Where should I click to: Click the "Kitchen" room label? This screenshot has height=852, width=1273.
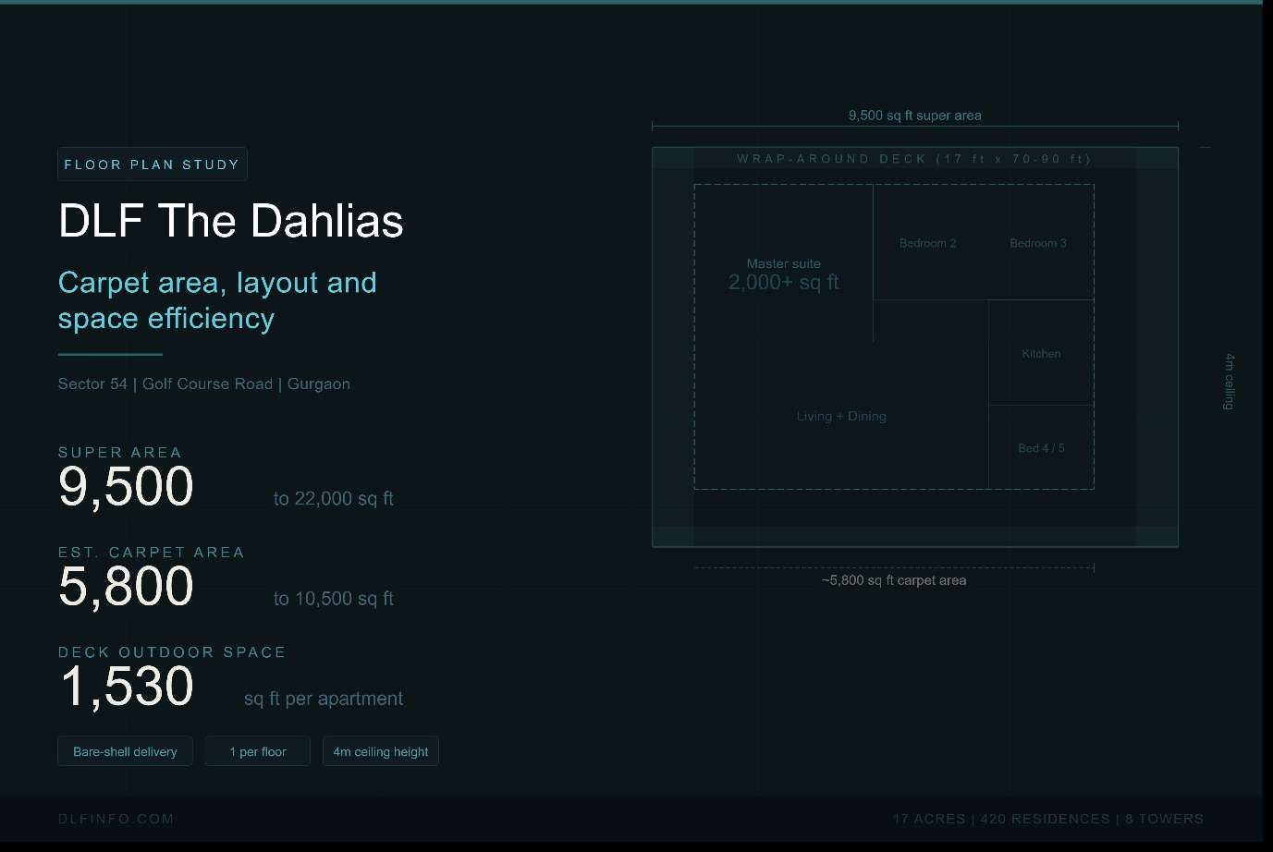point(1042,354)
